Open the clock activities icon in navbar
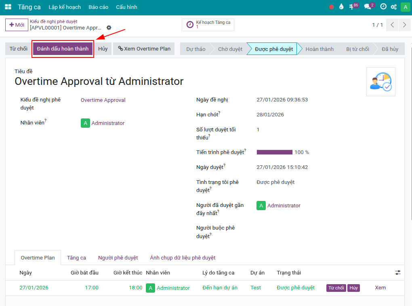Image resolution: width=412 pixels, height=306 pixels. pyautogui.click(x=383, y=7)
